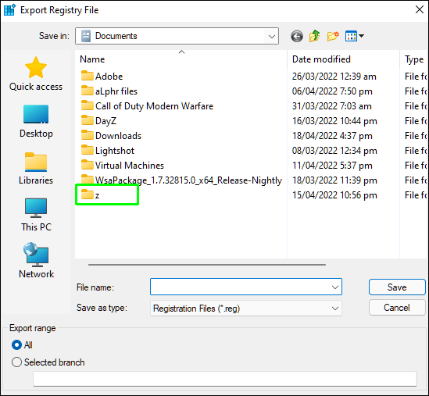
Task: Create a new folder with the toolbar icon
Action: [333, 36]
